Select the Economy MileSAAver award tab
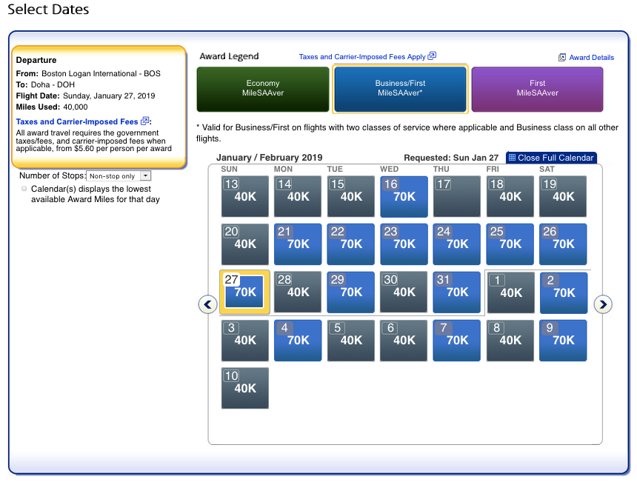 click(263, 89)
